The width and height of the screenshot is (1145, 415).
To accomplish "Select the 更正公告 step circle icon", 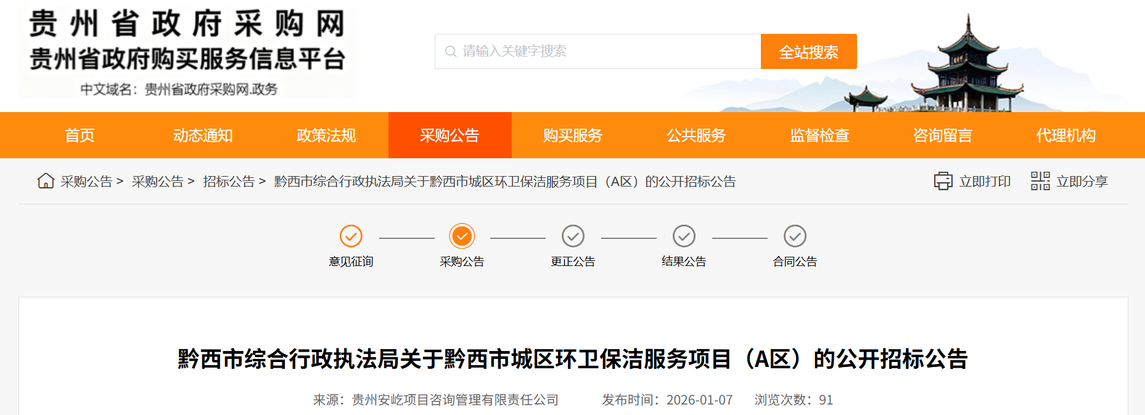I will click(573, 236).
